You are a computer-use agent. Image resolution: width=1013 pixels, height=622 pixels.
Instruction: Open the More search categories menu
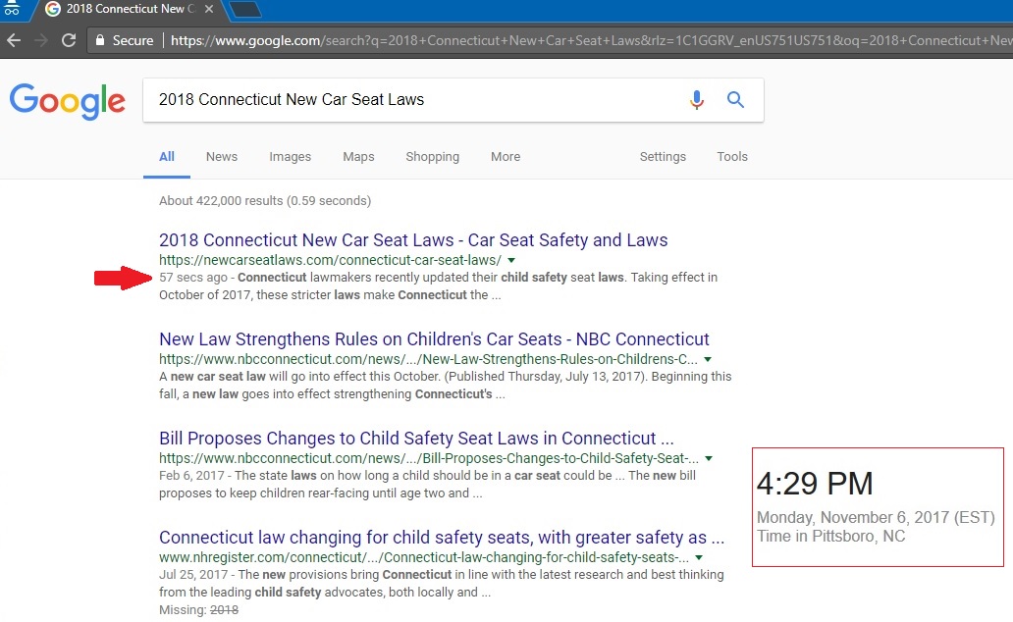[506, 156]
